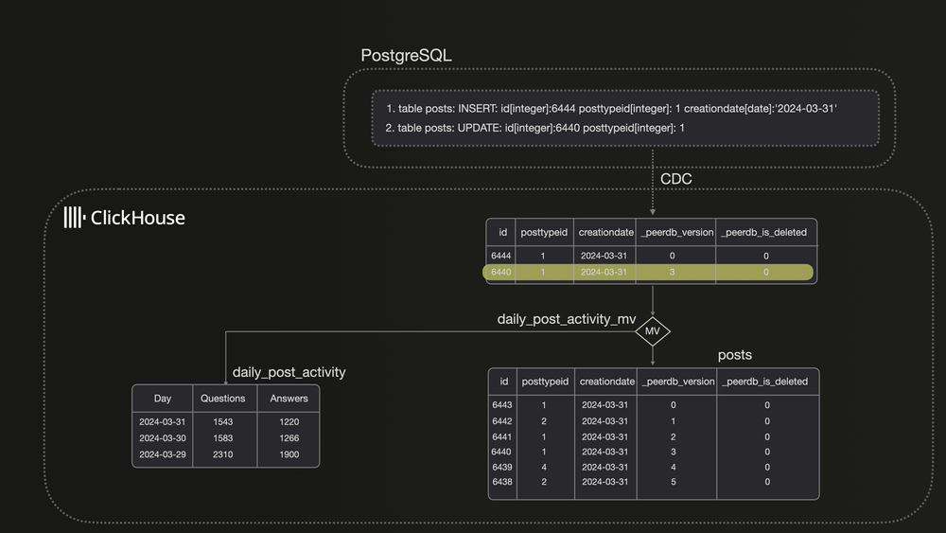Select the UPDATE statement log line

534,128
